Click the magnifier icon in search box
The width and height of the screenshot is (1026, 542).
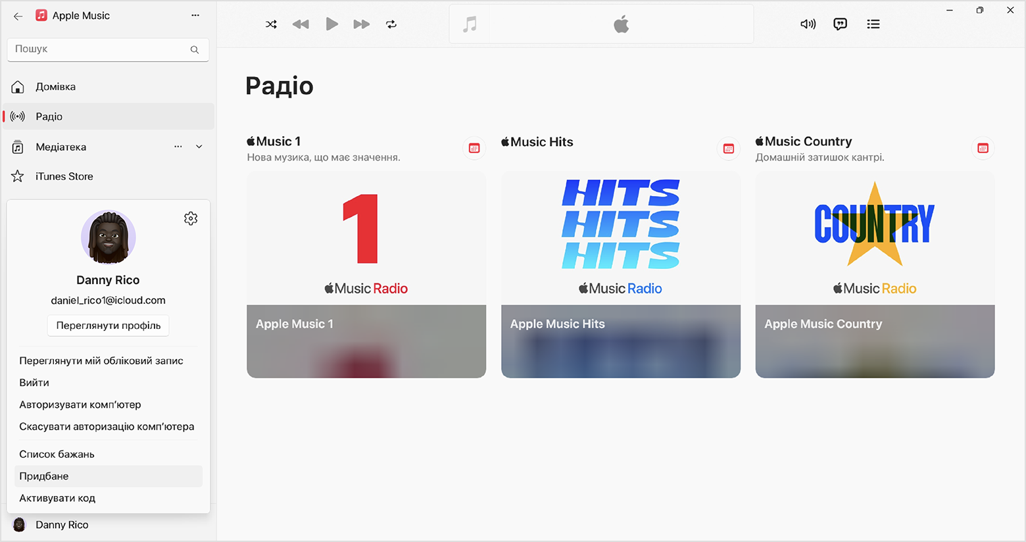(x=195, y=49)
